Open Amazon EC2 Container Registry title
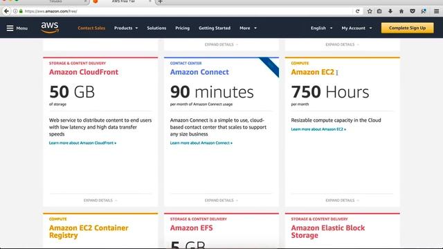Viewport: 443px width, 249px height. pos(89,232)
